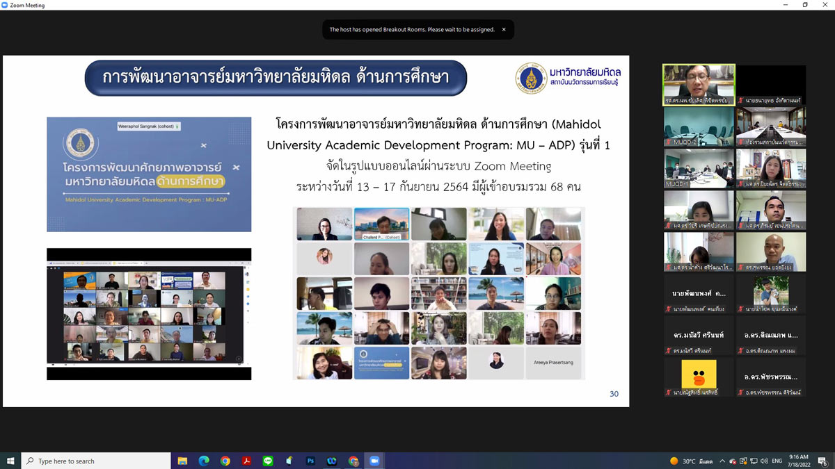
Task: Select the highlighted active speaker video tile
Action: (699, 85)
